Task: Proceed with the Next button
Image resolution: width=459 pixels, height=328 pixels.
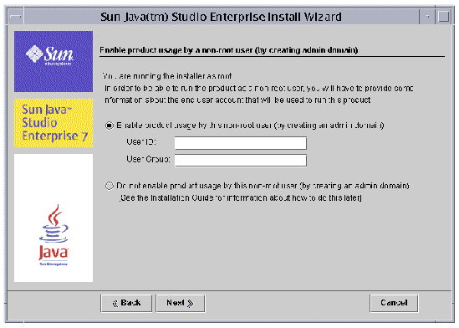Action: tap(181, 303)
